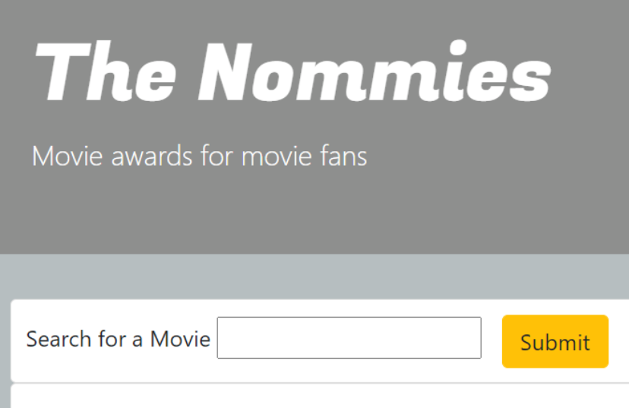
Task: Click the yellow Submit button
Action: pos(555,342)
